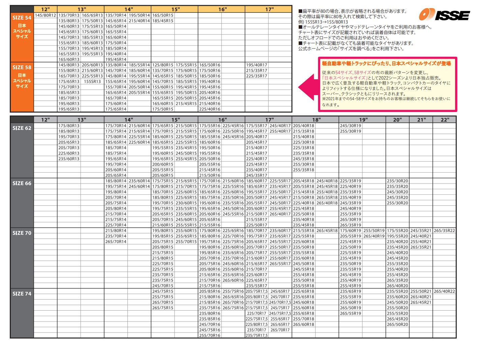Click the 265/45R18 tire size cell
The width and height of the screenshot is (478, 343).
tap(327, 231)
